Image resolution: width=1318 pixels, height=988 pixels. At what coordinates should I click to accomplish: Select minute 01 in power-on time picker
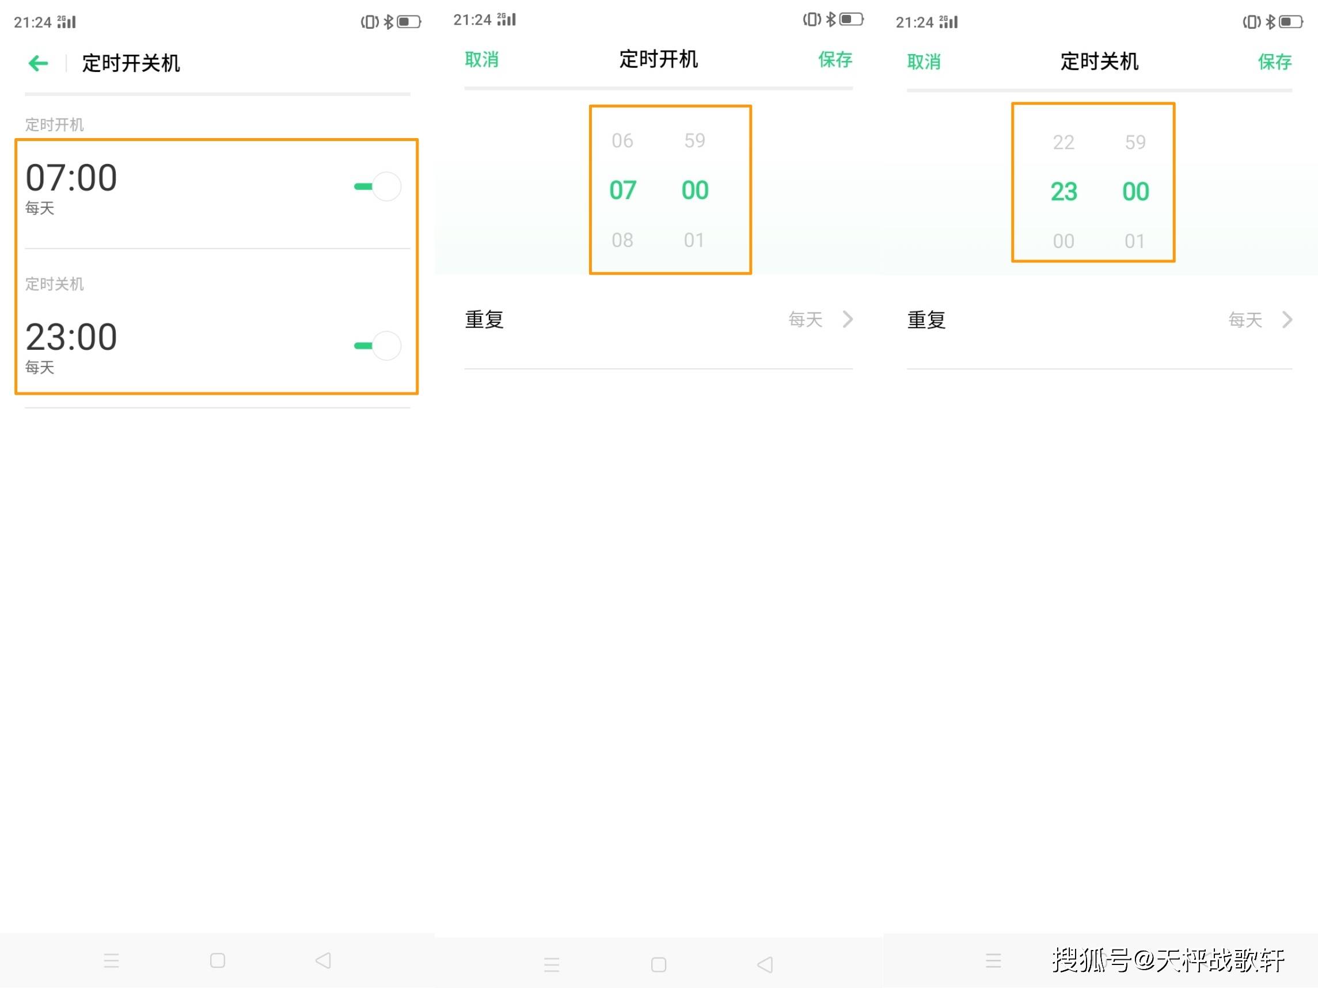[694, 240]
